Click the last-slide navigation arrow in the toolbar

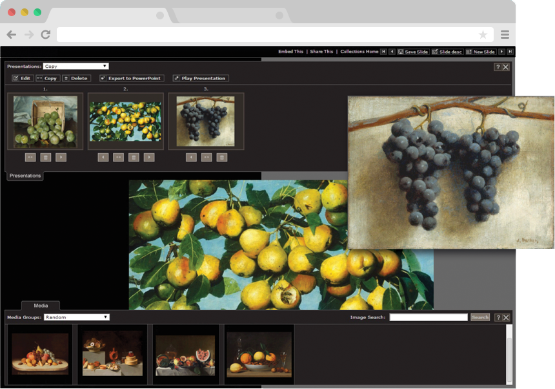click(x=511, y=50)
